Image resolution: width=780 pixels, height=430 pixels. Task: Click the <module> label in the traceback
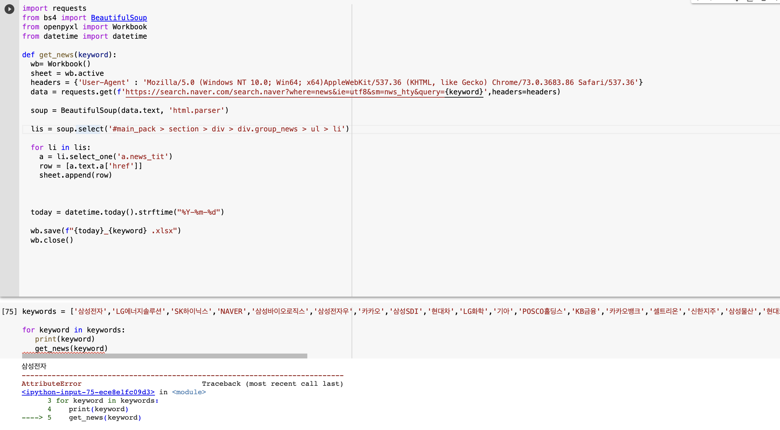tap(189, 392)
